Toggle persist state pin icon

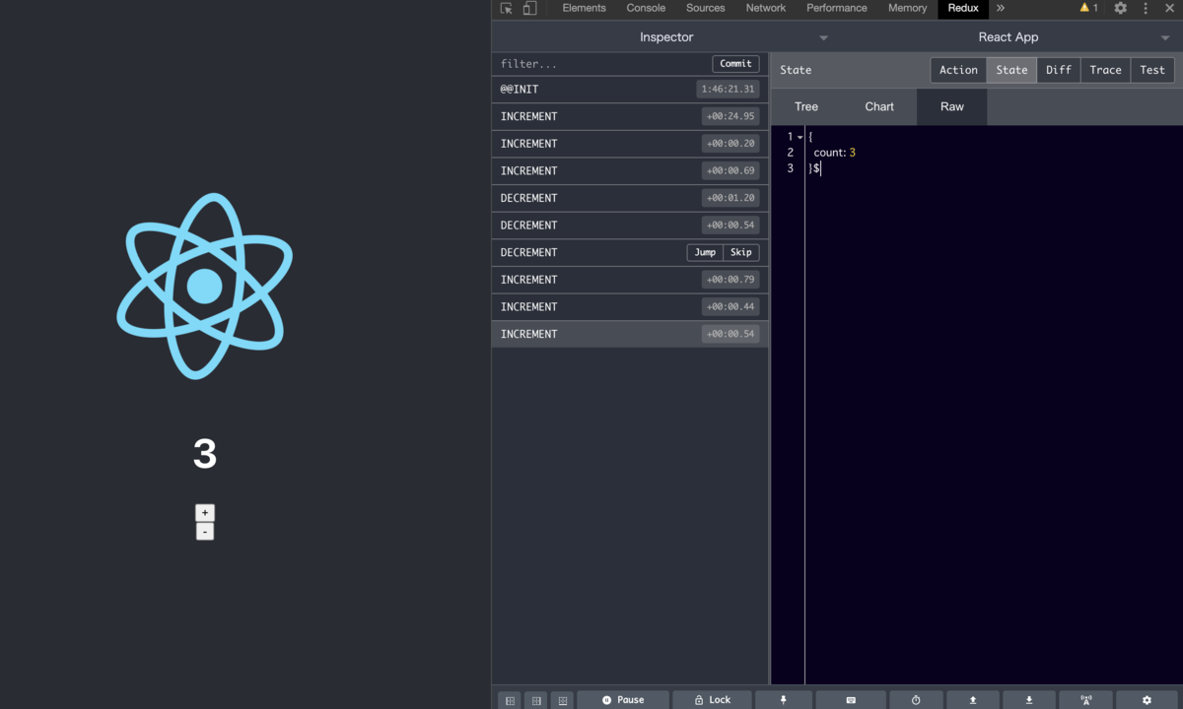(784, 700)
